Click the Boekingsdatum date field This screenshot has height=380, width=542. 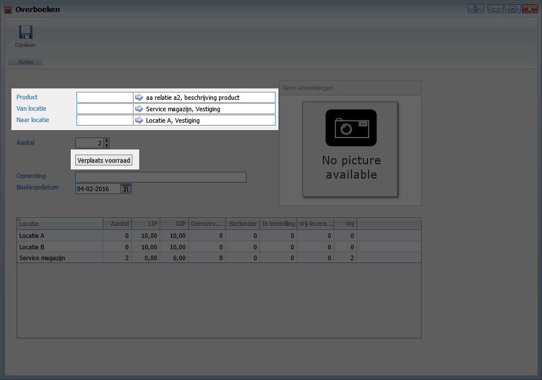97,189
